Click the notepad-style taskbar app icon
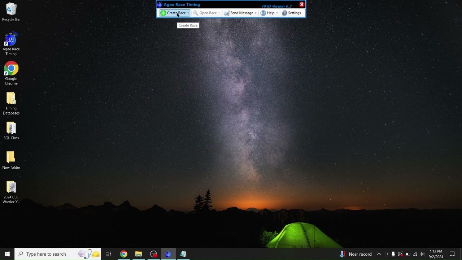The image size is (462, 260). tap(183, 254)
